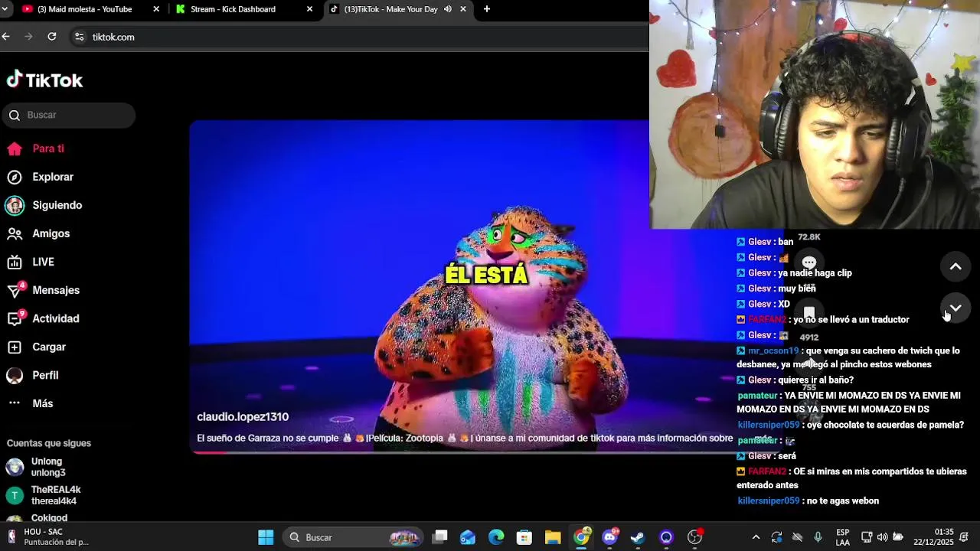Click the tiktok.com address bar

point(358,37)
